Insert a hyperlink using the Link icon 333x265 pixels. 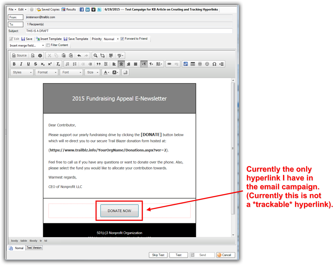pos(169,64)
